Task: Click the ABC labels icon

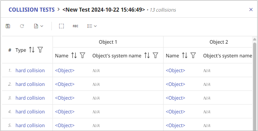Action: pos(75,26)
